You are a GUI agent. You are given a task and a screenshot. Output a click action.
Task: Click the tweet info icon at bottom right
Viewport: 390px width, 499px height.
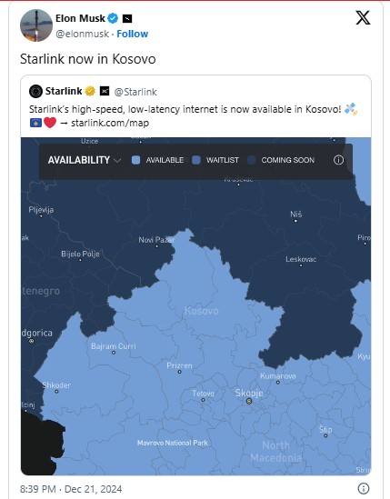click(x=364, y=488)
